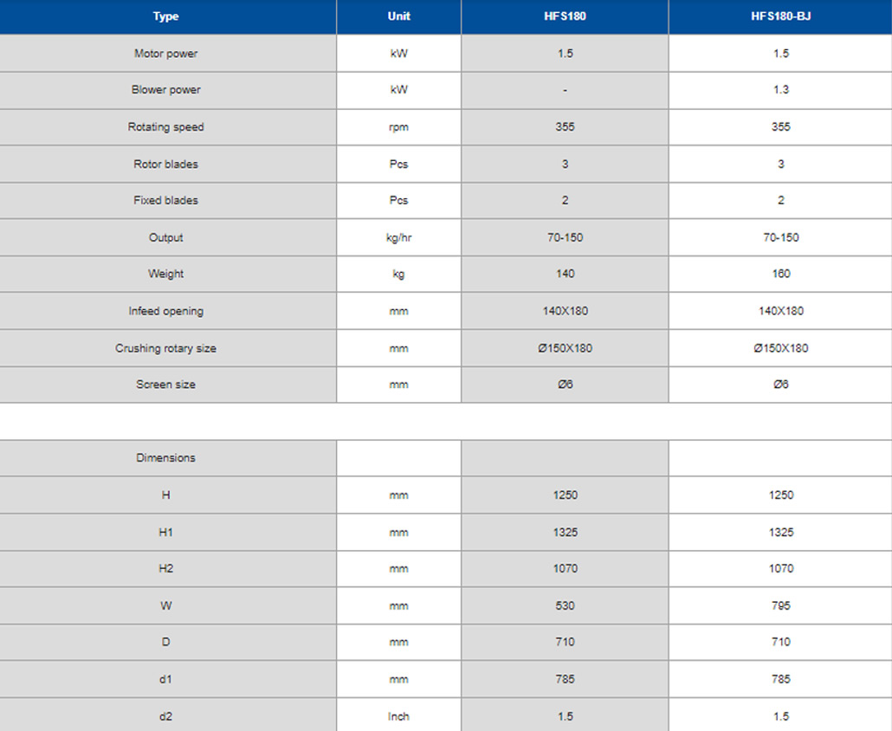Select the Rotor blades row label

pos(165,164)
